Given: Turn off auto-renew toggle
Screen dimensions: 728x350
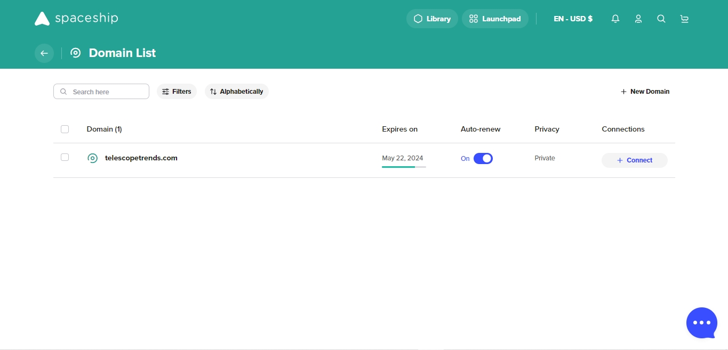Looking at the screenshot, I should [483, 159].
